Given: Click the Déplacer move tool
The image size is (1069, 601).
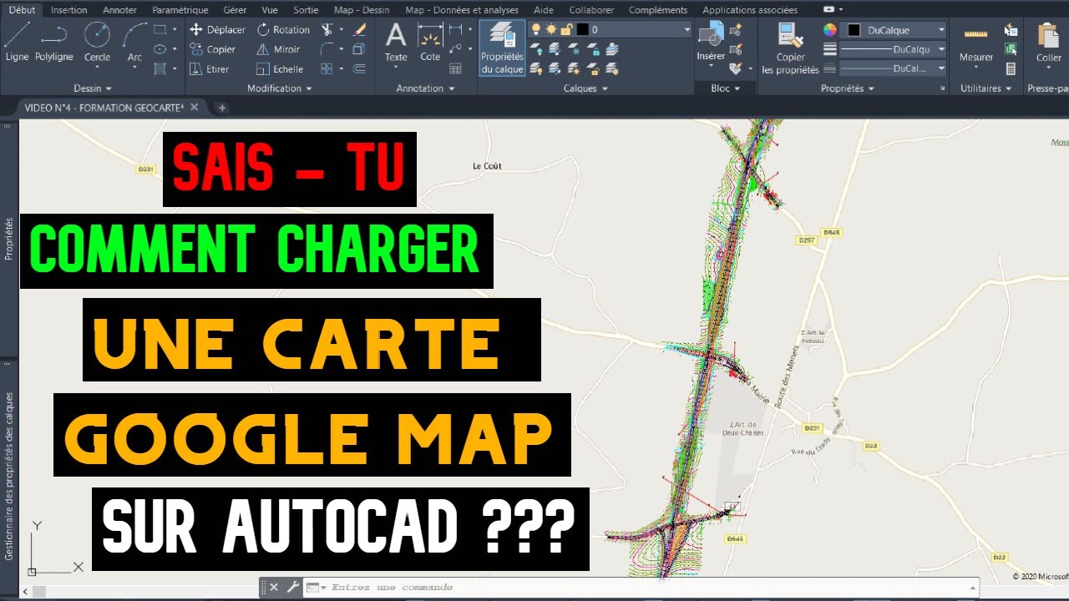Looking at the screenshot, I should pyautogui.click(x=217, y=29).
